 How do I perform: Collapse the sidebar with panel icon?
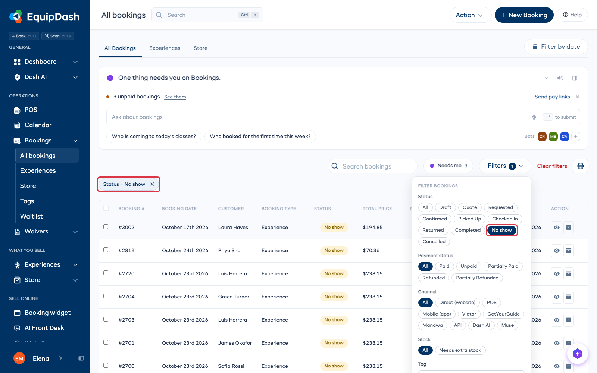pyautogui.click(x=81, y=358)
